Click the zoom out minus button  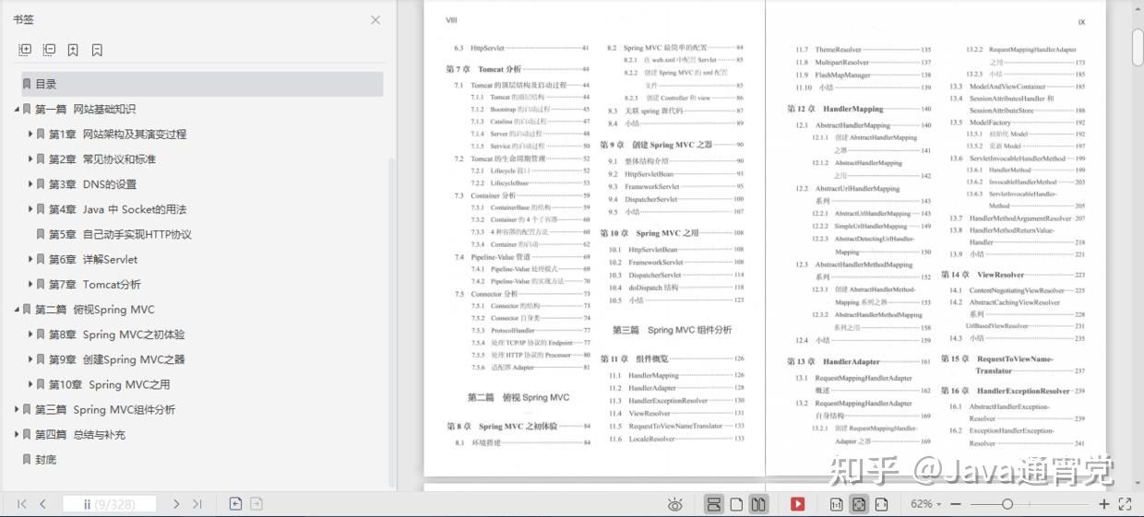coord(956,504)
